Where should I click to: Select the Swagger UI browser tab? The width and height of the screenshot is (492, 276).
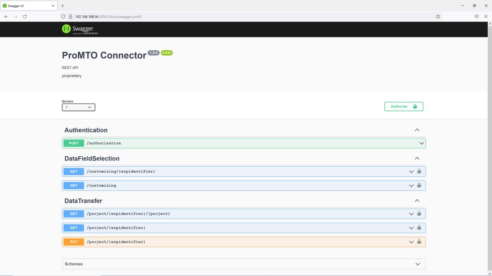(x=29, y=6)
